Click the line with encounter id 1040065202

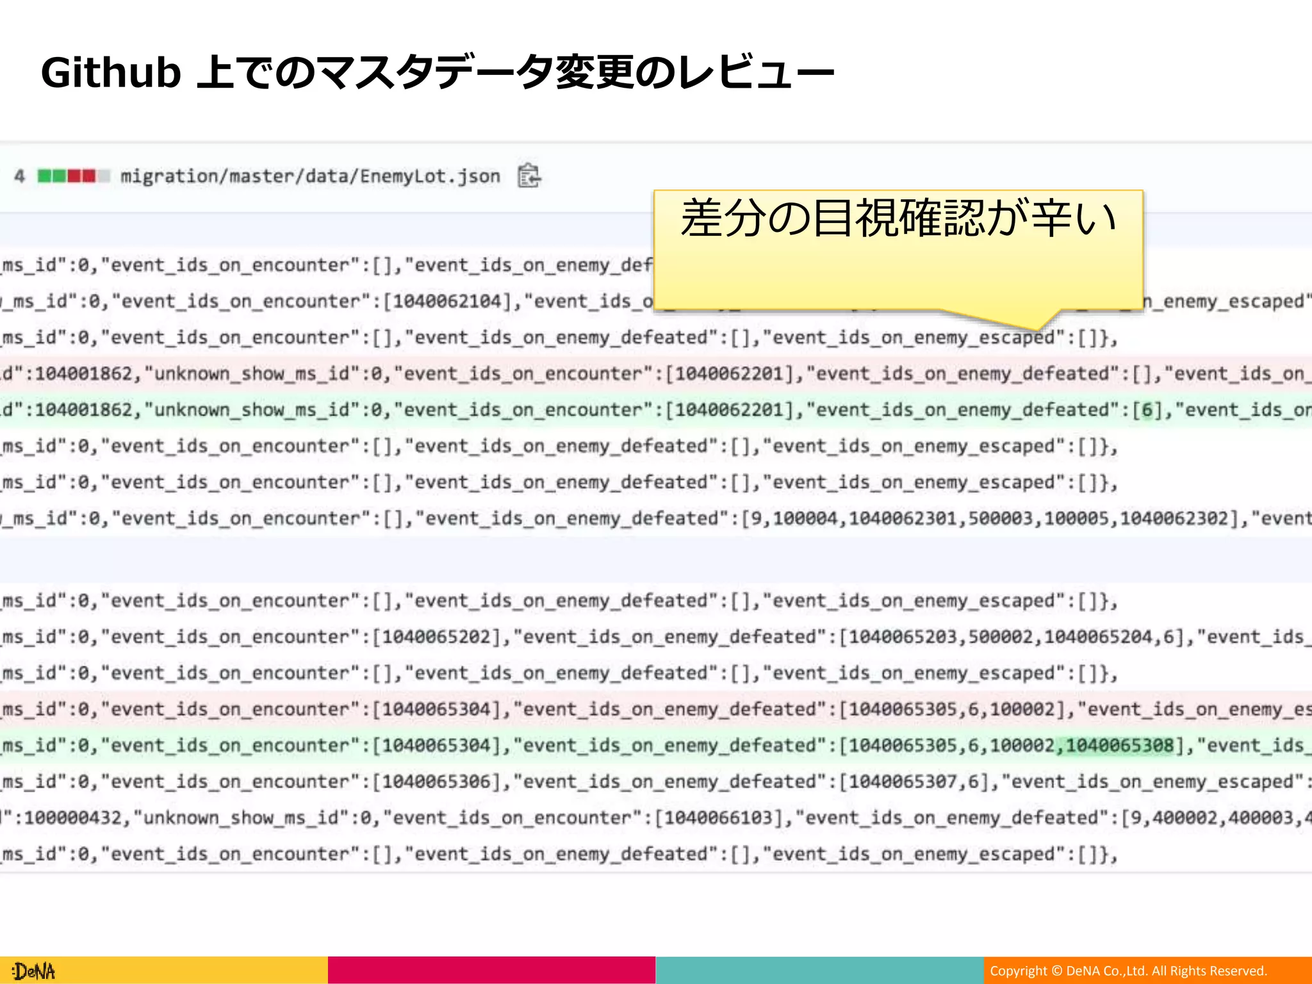pyautogui.click(x=656, y=637)
